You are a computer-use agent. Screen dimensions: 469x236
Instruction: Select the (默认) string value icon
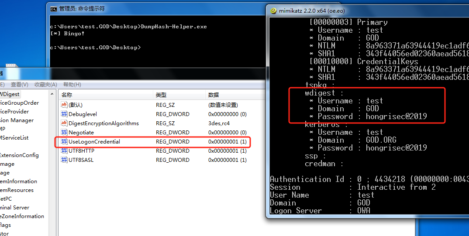pyautogui.click(x=64, y=105)
